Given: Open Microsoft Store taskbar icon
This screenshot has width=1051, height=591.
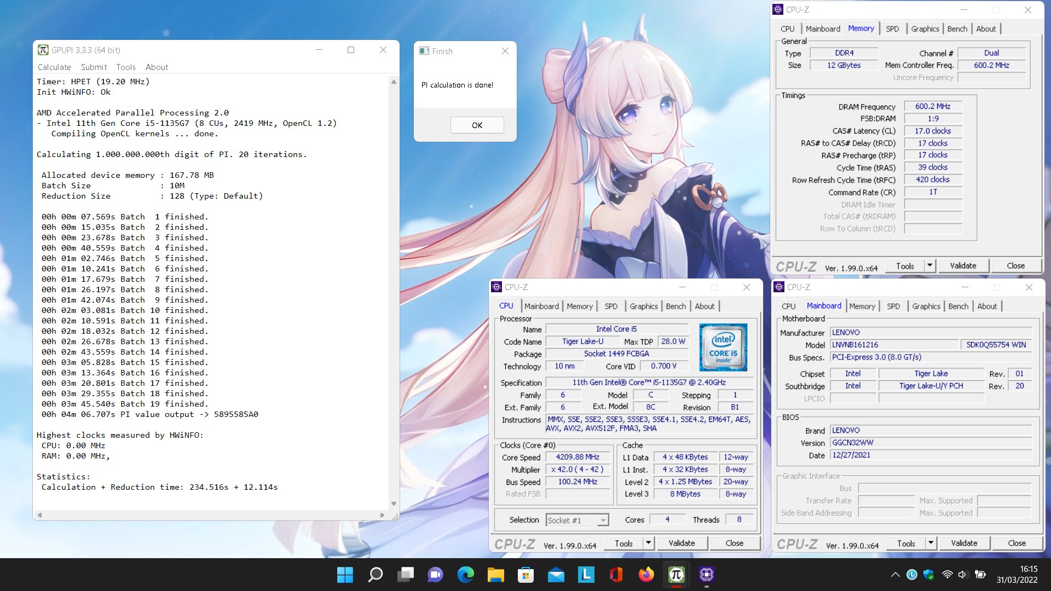Looking at the screenshot, I should tap(526, 575).
